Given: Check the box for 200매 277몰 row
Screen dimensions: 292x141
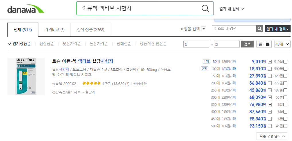Looking at the screenshot, I should 285,83.
